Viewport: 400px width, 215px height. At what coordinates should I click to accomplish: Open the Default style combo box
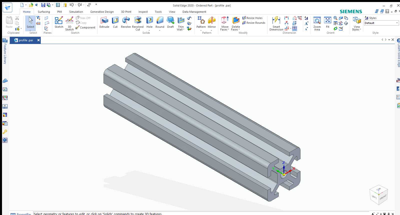click(381, 23)
